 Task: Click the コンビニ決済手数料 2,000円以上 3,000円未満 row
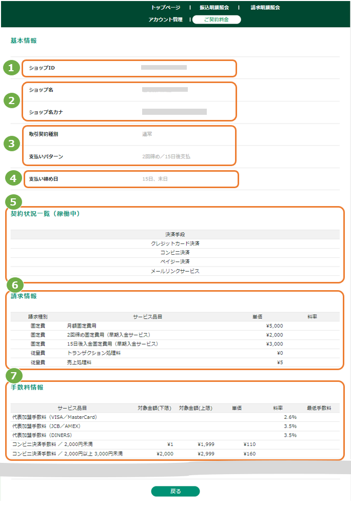pos(175,454)
